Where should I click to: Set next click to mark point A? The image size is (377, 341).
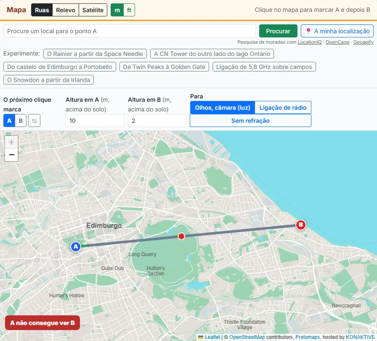point(9,121)
